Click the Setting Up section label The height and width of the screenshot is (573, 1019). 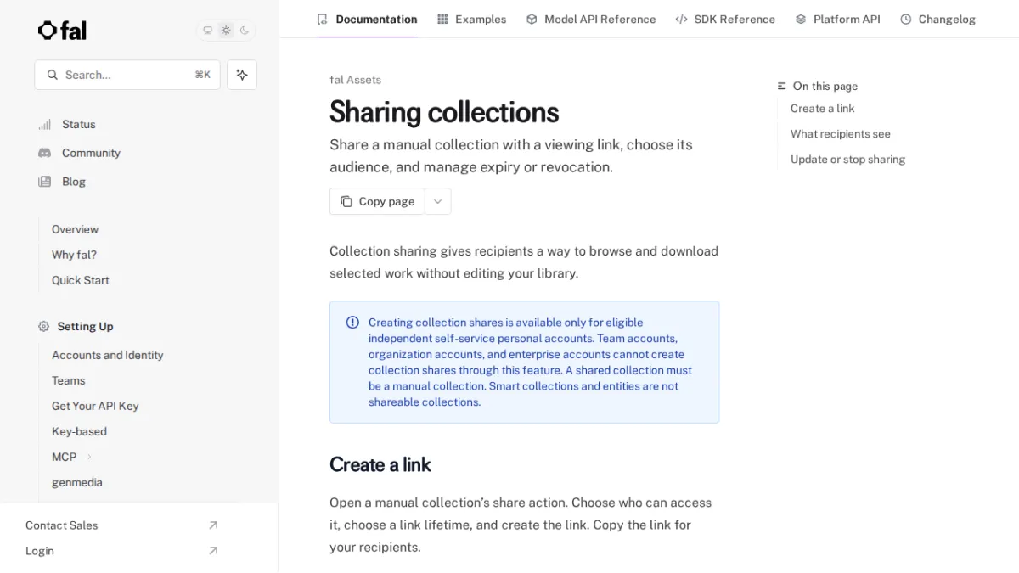coord(85,326)
